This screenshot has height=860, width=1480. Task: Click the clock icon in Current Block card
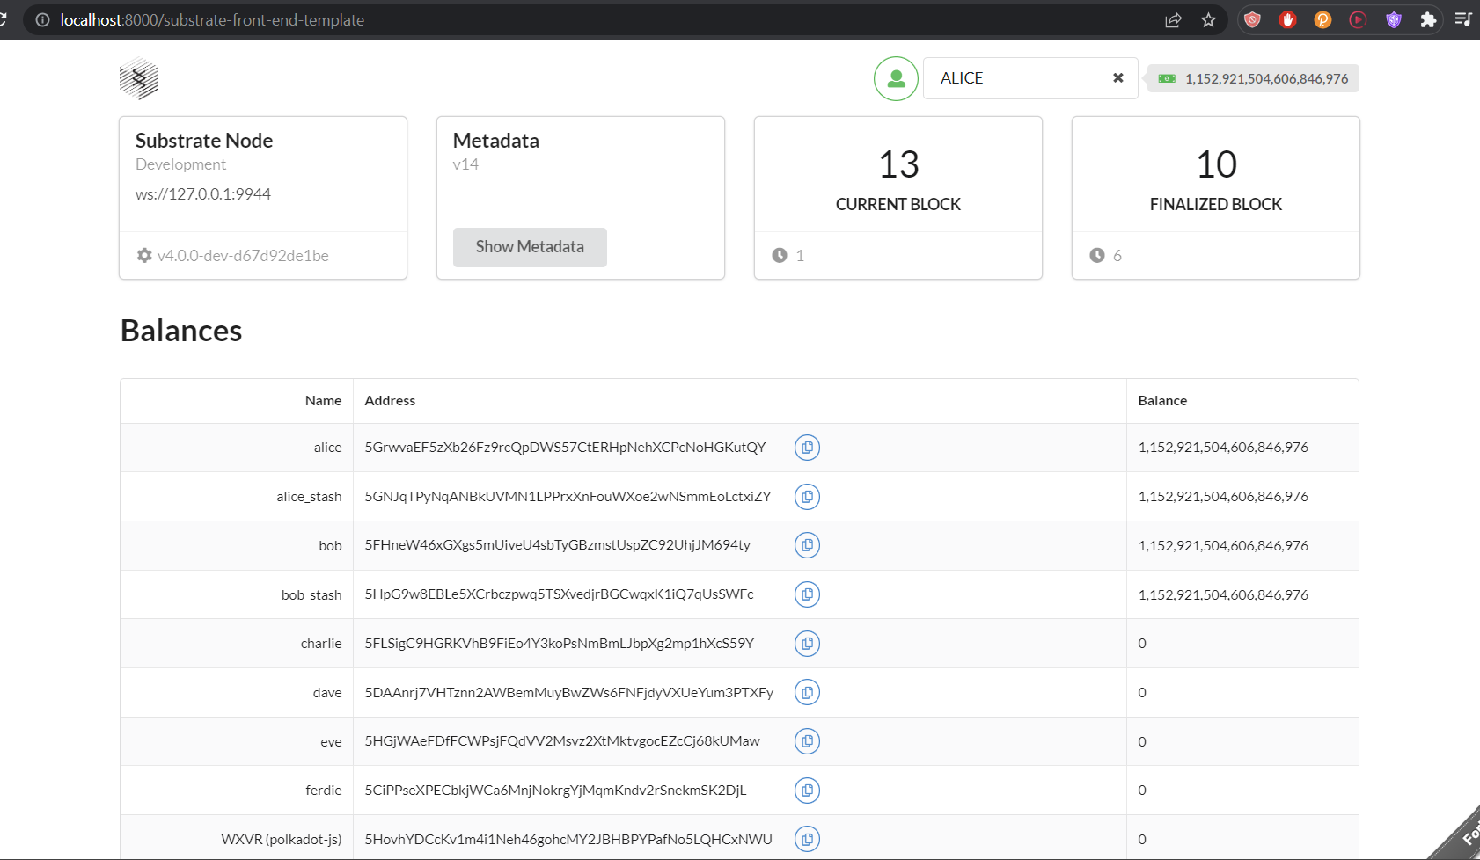coord(780,255)
